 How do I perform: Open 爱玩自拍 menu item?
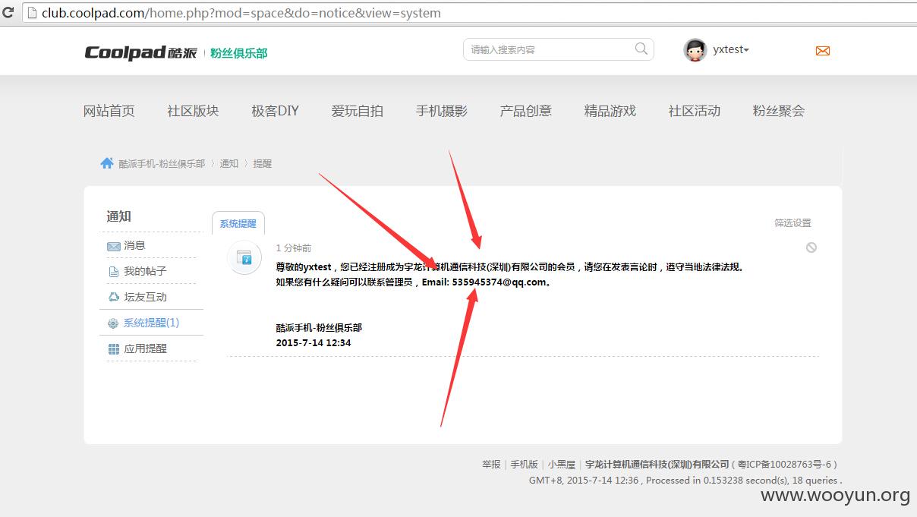(357, 111)
